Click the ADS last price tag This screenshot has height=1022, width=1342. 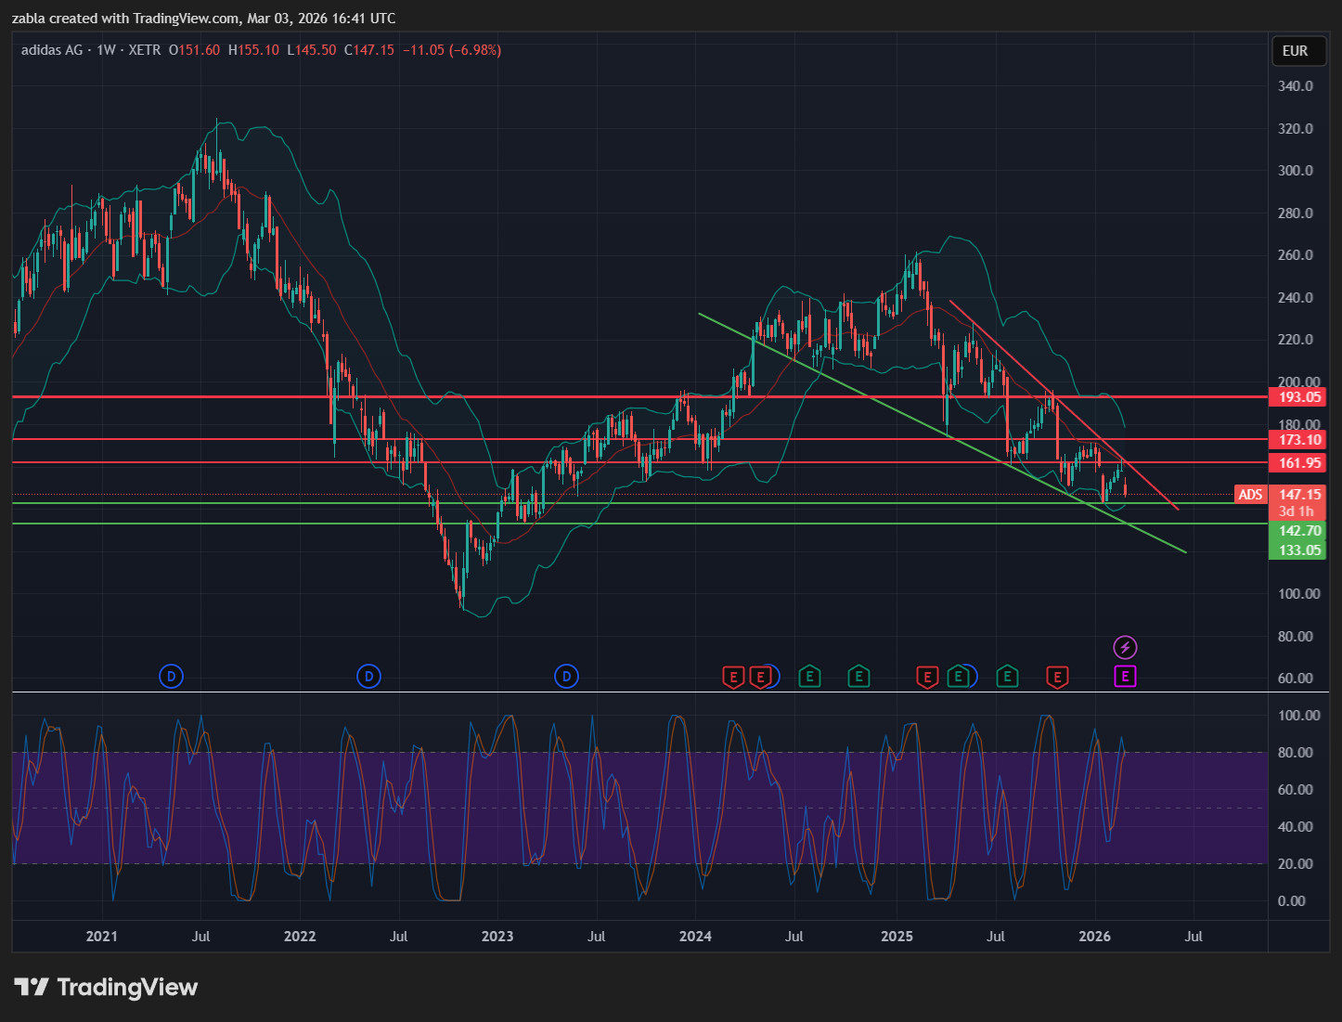click(1250, 495)
